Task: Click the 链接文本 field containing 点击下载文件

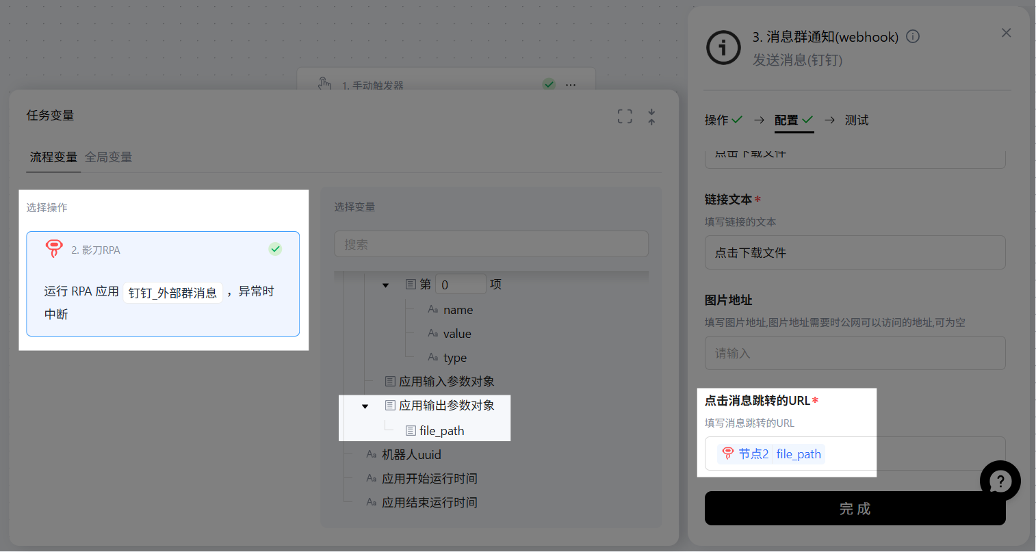Action: 855,252
